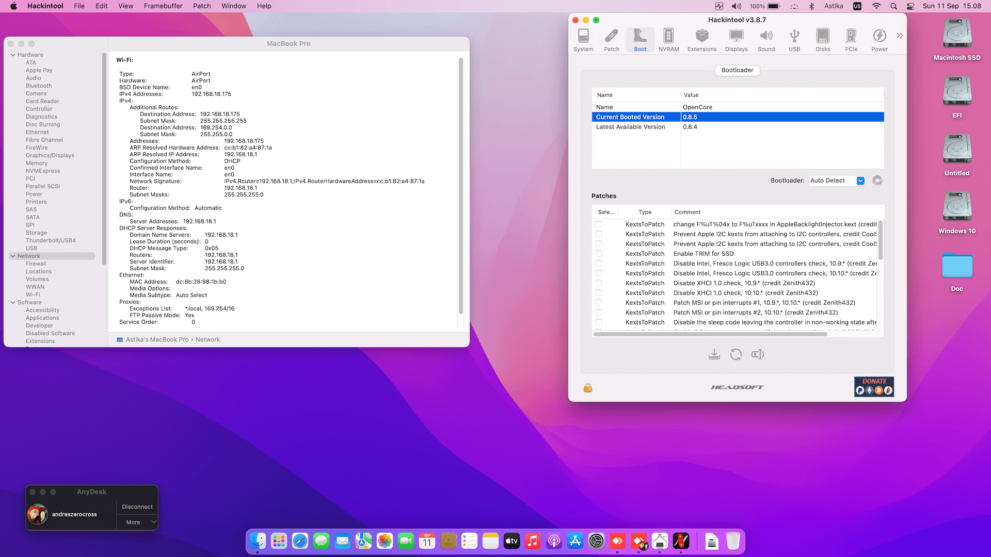Click the download patches icon
The height and width of the screenshot is (557, 991).
point(714,354)
